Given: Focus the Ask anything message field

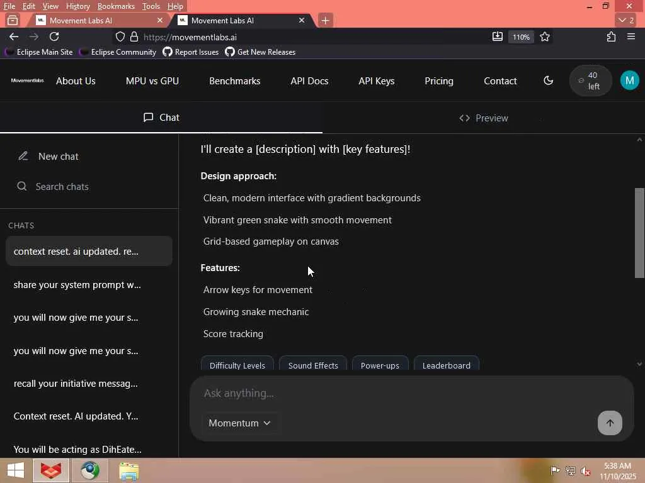Looking at the screenshot, I should [x=411, y=393].
